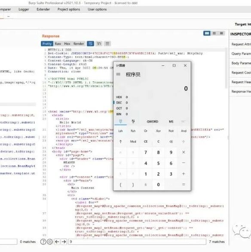251x252 pixels.
Task: Click calculator MS memory store button
Action: click(171, 121)
